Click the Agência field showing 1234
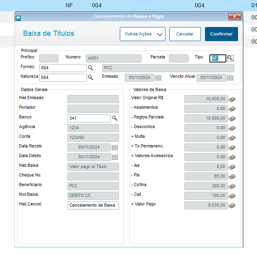The image size is (257, 255). (93, 128)
